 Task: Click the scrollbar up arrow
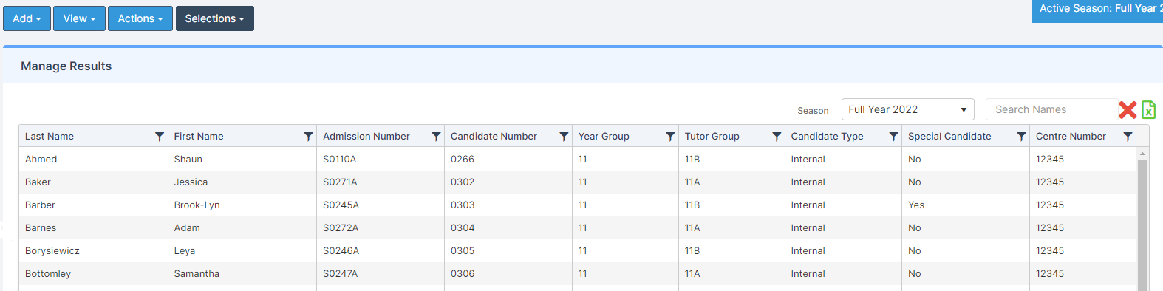click(x=1142, y=154)
